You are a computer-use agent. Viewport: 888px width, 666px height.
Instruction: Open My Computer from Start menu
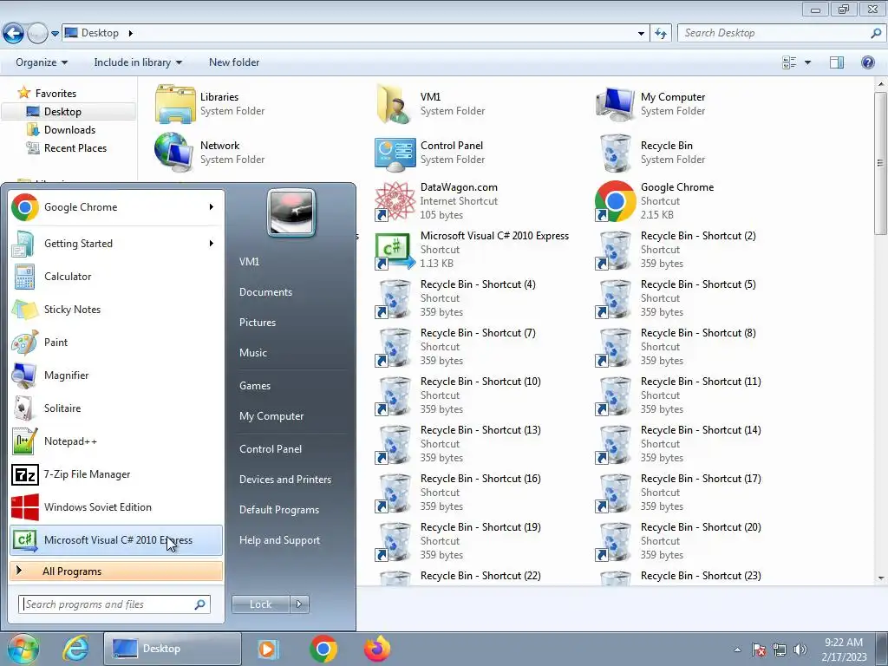click(x=271, y=416)
